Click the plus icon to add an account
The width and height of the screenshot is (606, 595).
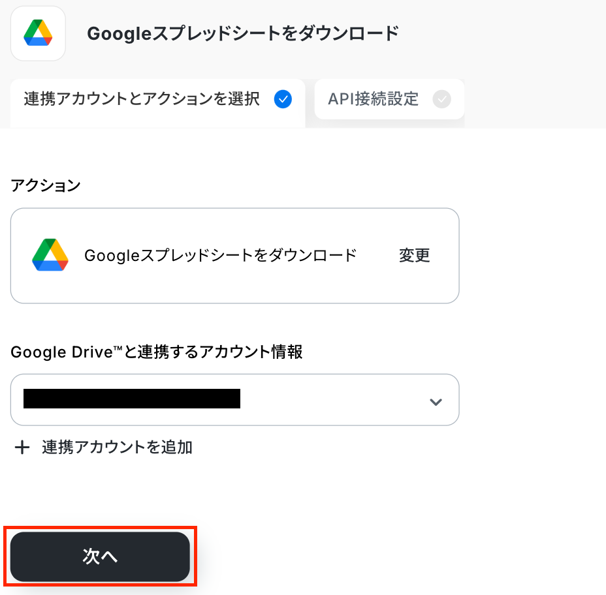click(23, 448)
